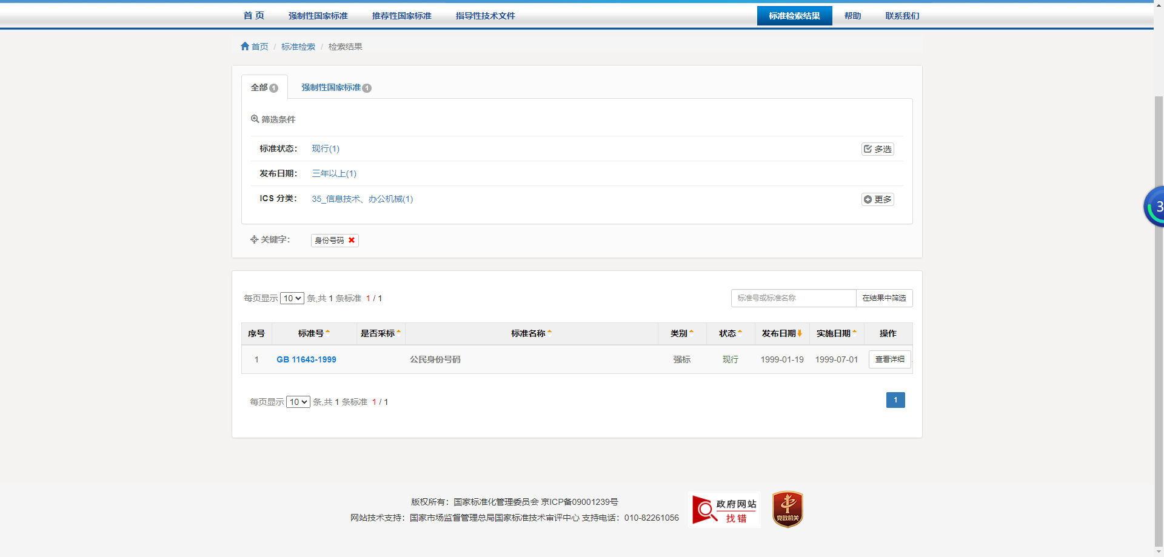Screen dimensions: 1164x557
Task: Open 推荐性国家标准 navigation item
Action: (x=402, y=16)
